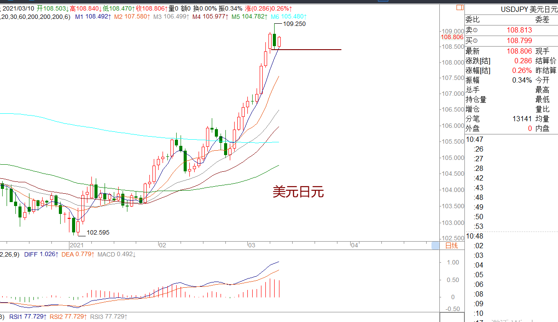Image resolution: width=558 pixels, height=322 pixels.
Task: Click the :42 tick entry
Action: 478,178
